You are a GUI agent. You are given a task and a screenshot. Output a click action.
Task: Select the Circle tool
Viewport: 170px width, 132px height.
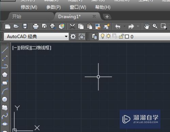pos(5,99)
